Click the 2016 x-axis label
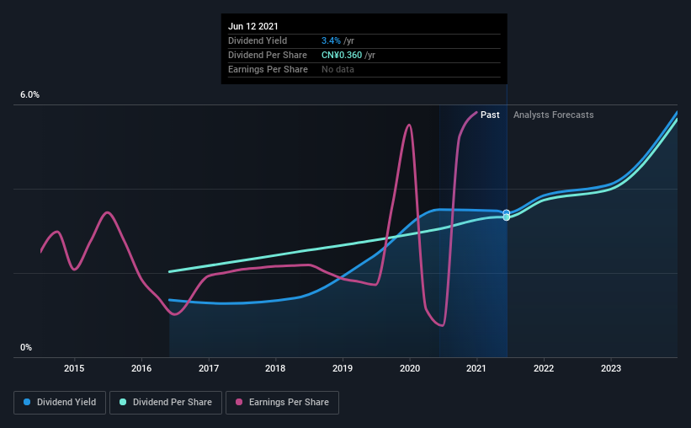 141,368
